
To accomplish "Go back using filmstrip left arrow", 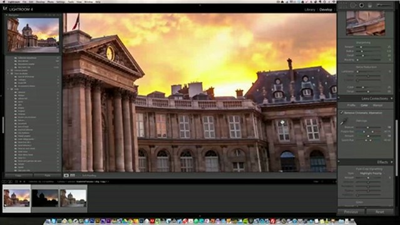I will tap(21, 182).
